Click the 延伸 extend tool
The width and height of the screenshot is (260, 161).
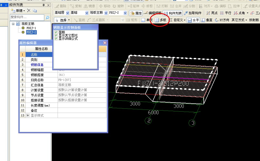tap(133, 6)
